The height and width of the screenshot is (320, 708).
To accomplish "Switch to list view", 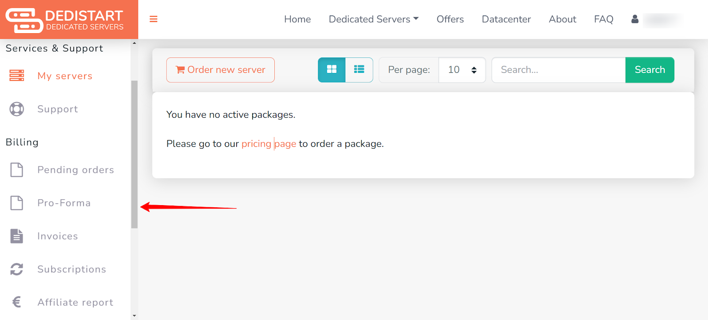I will [x=359, y=70].
